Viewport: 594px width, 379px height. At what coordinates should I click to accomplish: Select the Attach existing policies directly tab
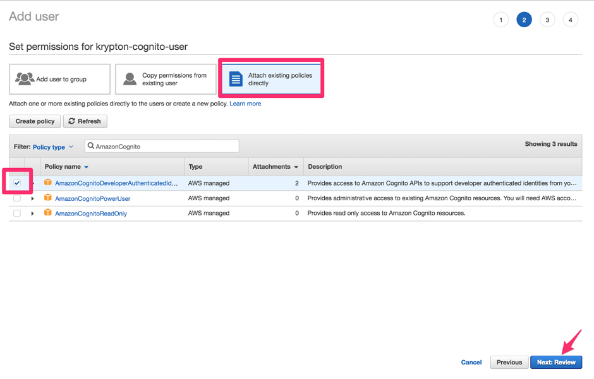(271, 79)
